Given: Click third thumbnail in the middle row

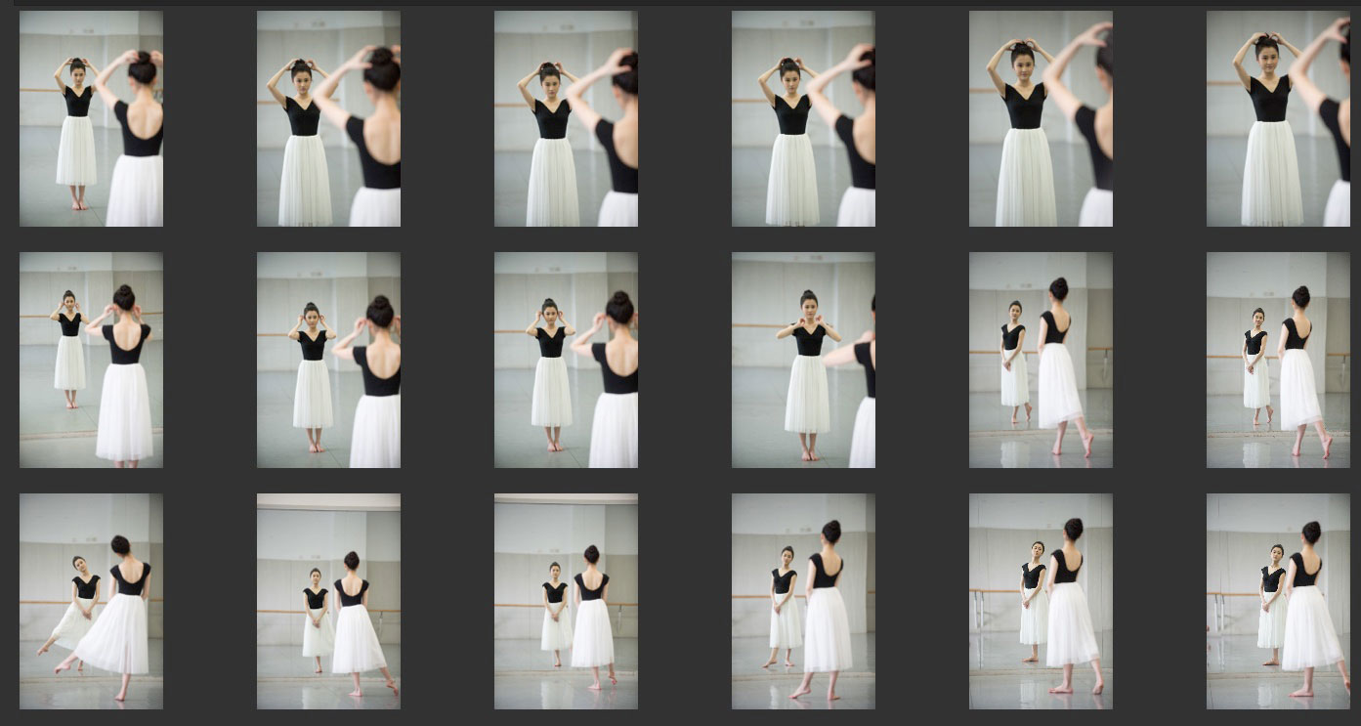Looking at the screenshot, I should tap(566, 360).
